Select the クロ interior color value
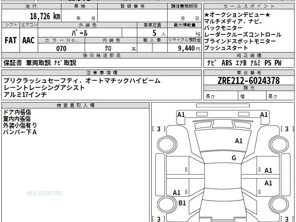The image size is (296, 222). pyautogui.click(x=108, y=48)
